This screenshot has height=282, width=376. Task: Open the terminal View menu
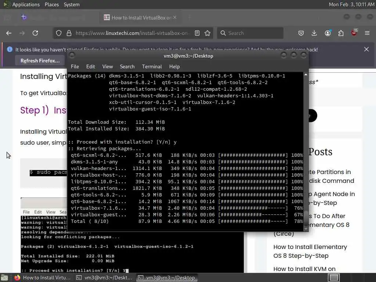coord(108,67)
